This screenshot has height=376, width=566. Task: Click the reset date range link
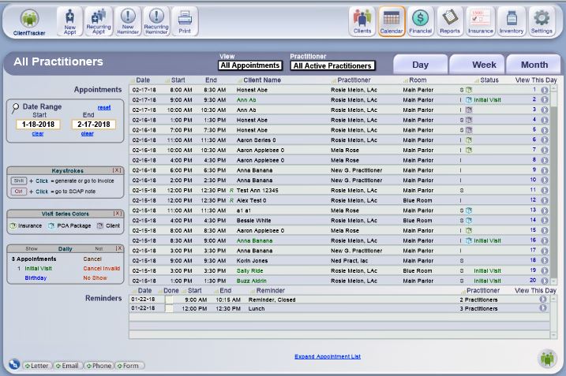click(104, 107)
